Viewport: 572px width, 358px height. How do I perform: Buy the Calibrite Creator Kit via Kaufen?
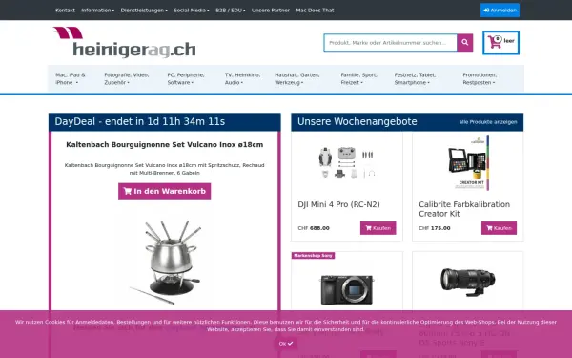[499, 228]
